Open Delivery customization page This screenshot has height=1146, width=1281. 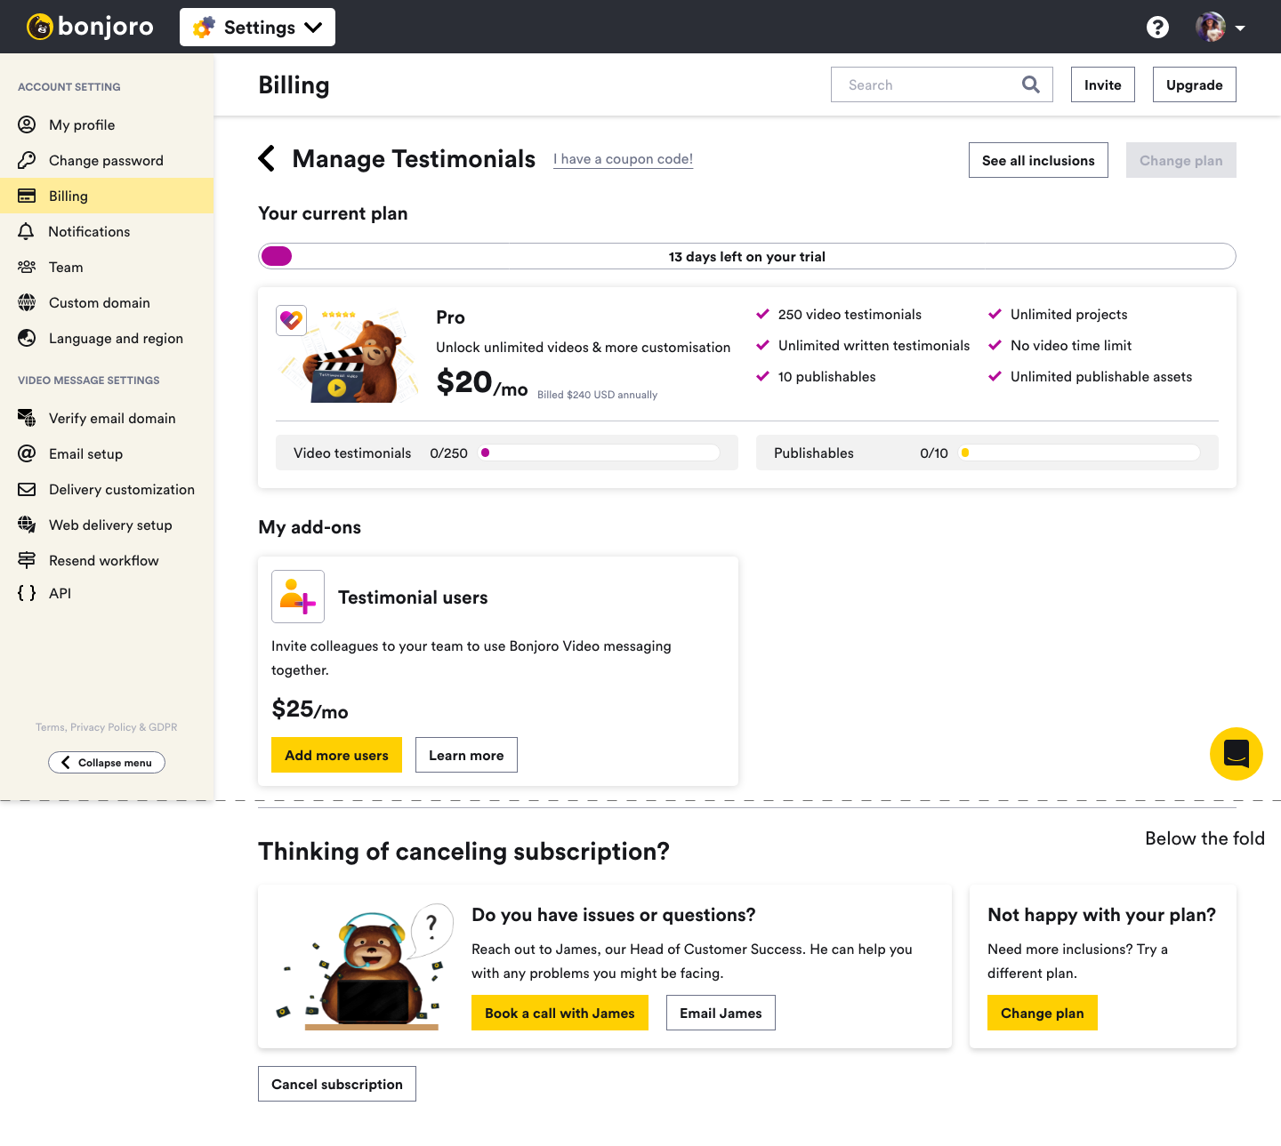(x=107, y=489)
